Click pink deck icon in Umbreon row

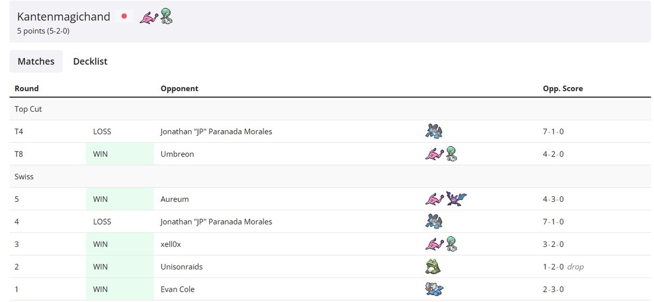point(435,154)
